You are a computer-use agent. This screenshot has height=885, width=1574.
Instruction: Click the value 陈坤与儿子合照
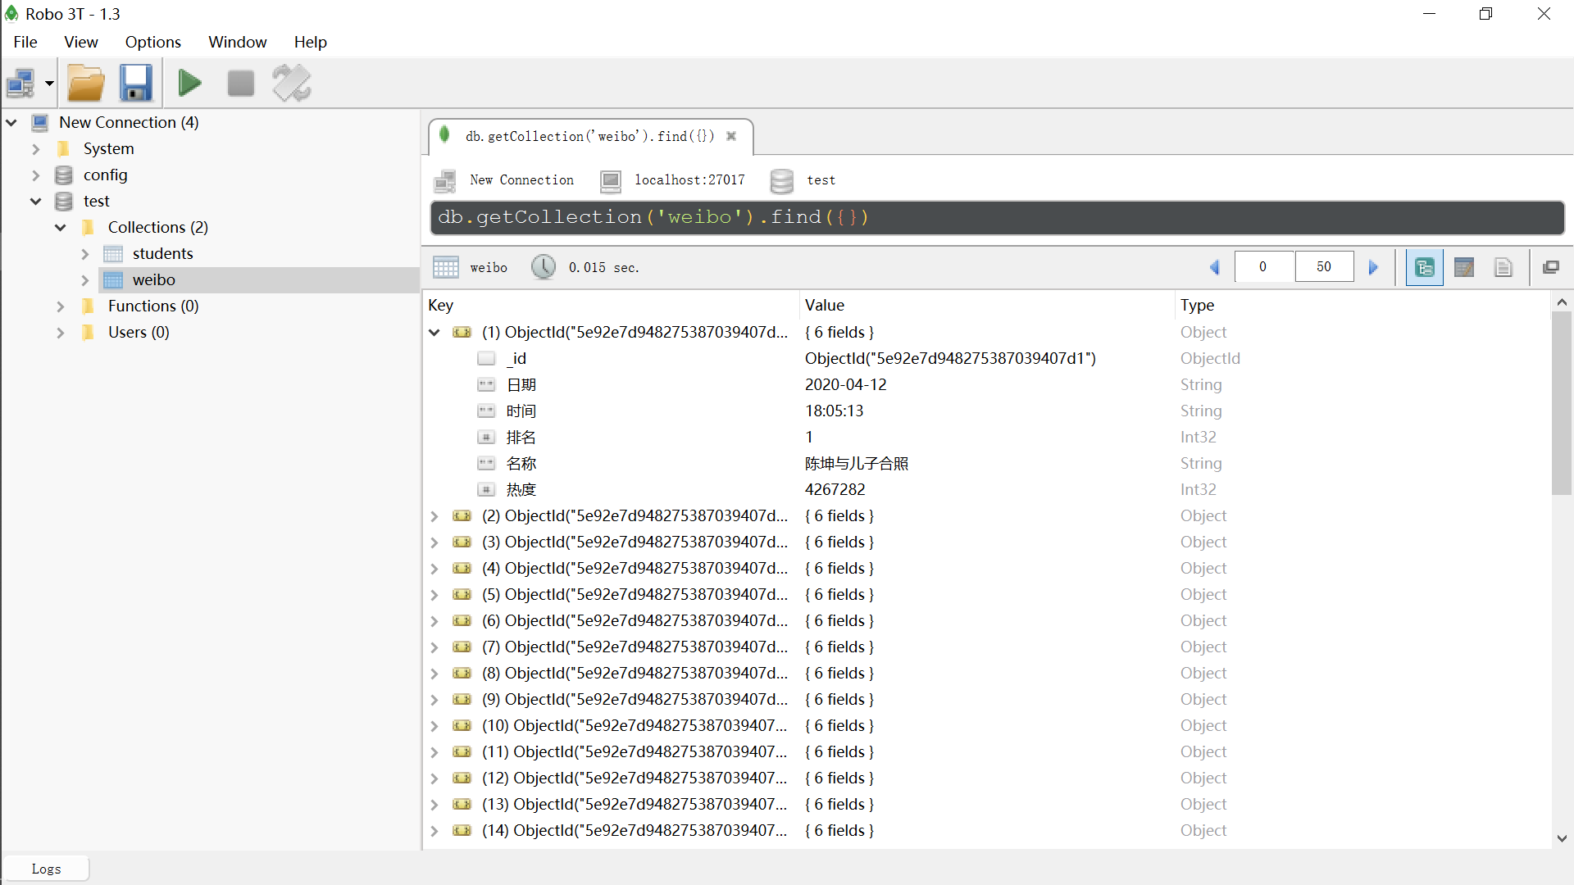pos(857,464)
